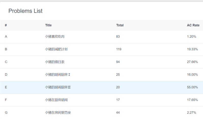Viewport: 203px width, 119px height.
Task: Open problem 小猪在房间里罚坐
Action: (x=58, y=112)
